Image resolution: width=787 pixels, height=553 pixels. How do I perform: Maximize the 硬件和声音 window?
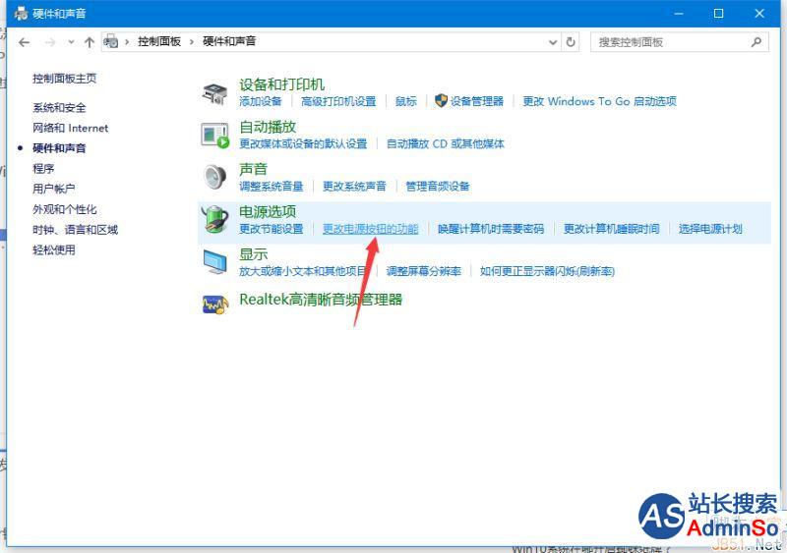[719, 14]
